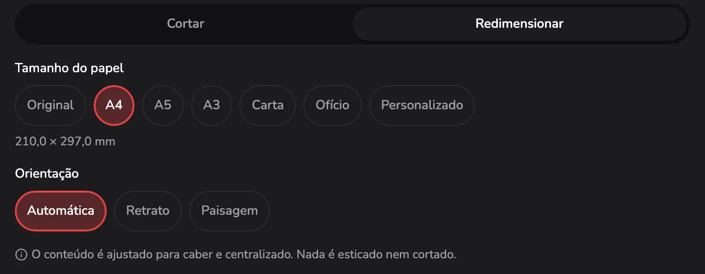Screen dimensions: 705x274
Task: Select A3 as paper size
Action: click(x=211, y=105)
